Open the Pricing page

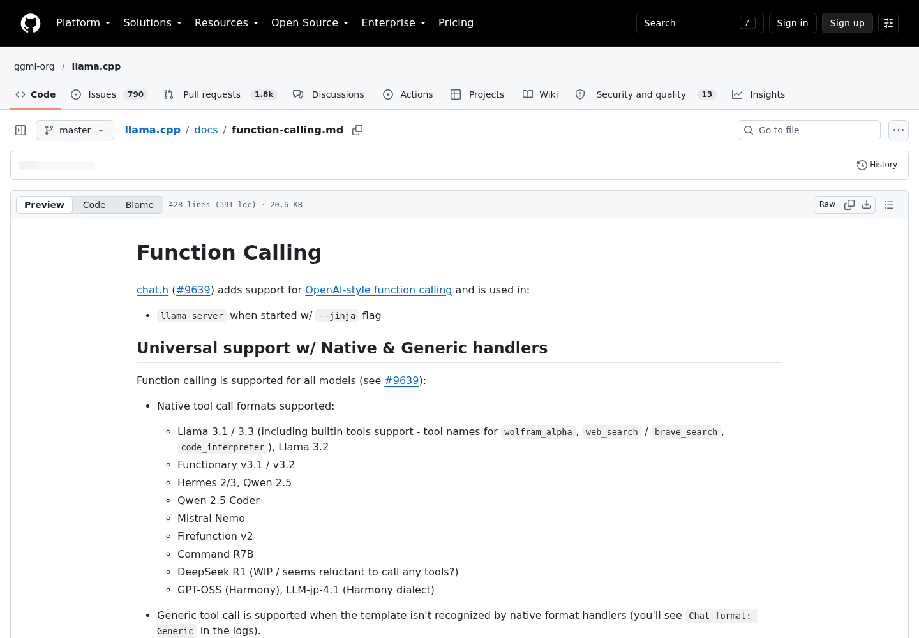[456, 23]
